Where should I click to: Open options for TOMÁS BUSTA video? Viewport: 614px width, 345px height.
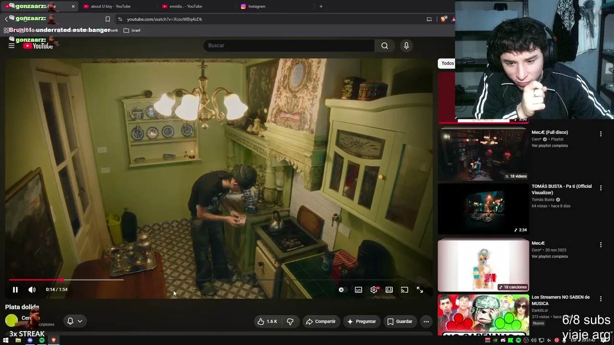tap(601, 188)
